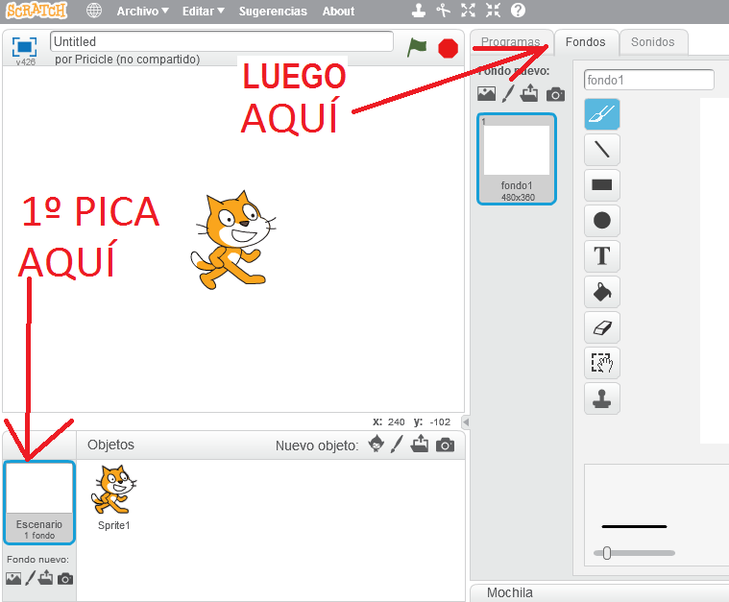The width and height of the screenshot is (729, 602).
Task: Click the red stop button
Action: pyautogui.click(x=449, y=48)
